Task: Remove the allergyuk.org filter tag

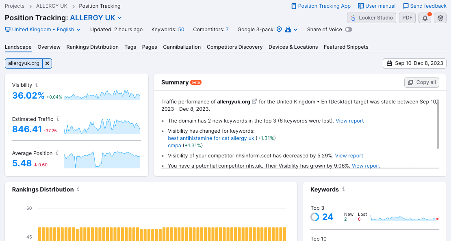Action: [x=47, y=63]
